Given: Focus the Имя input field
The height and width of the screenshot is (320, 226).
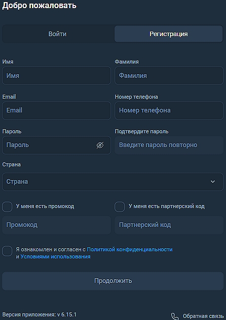Looking at the screenshot, I should pos(57,75).
